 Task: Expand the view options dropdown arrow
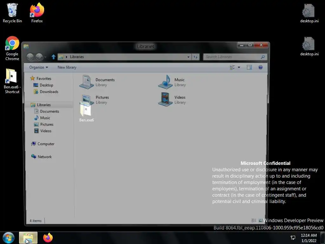point(239,67)
